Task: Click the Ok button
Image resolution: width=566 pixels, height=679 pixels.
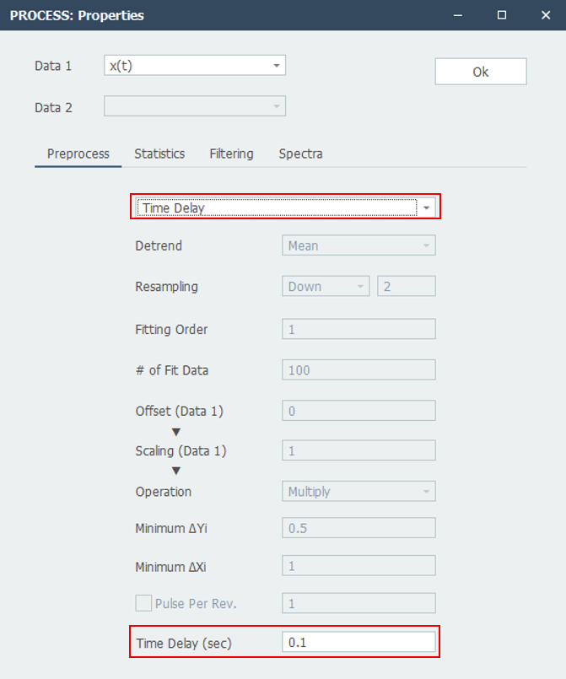Action: click(x=480, y=72)
